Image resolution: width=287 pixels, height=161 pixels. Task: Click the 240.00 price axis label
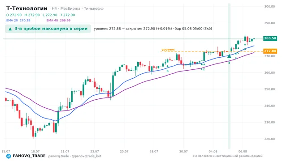tap(270, 106)
